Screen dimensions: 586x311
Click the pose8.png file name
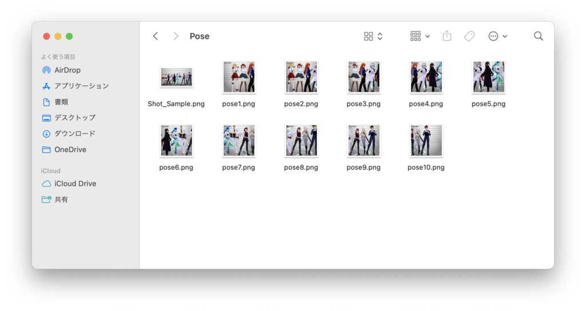pos(301,168)
